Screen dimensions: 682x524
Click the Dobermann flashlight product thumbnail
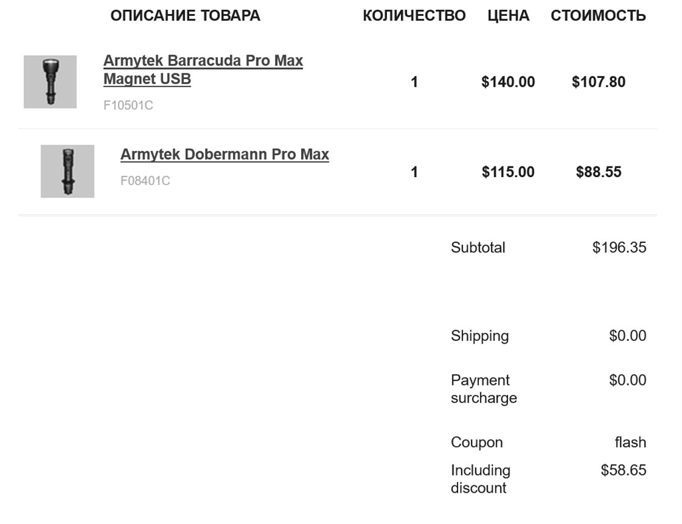67,171
